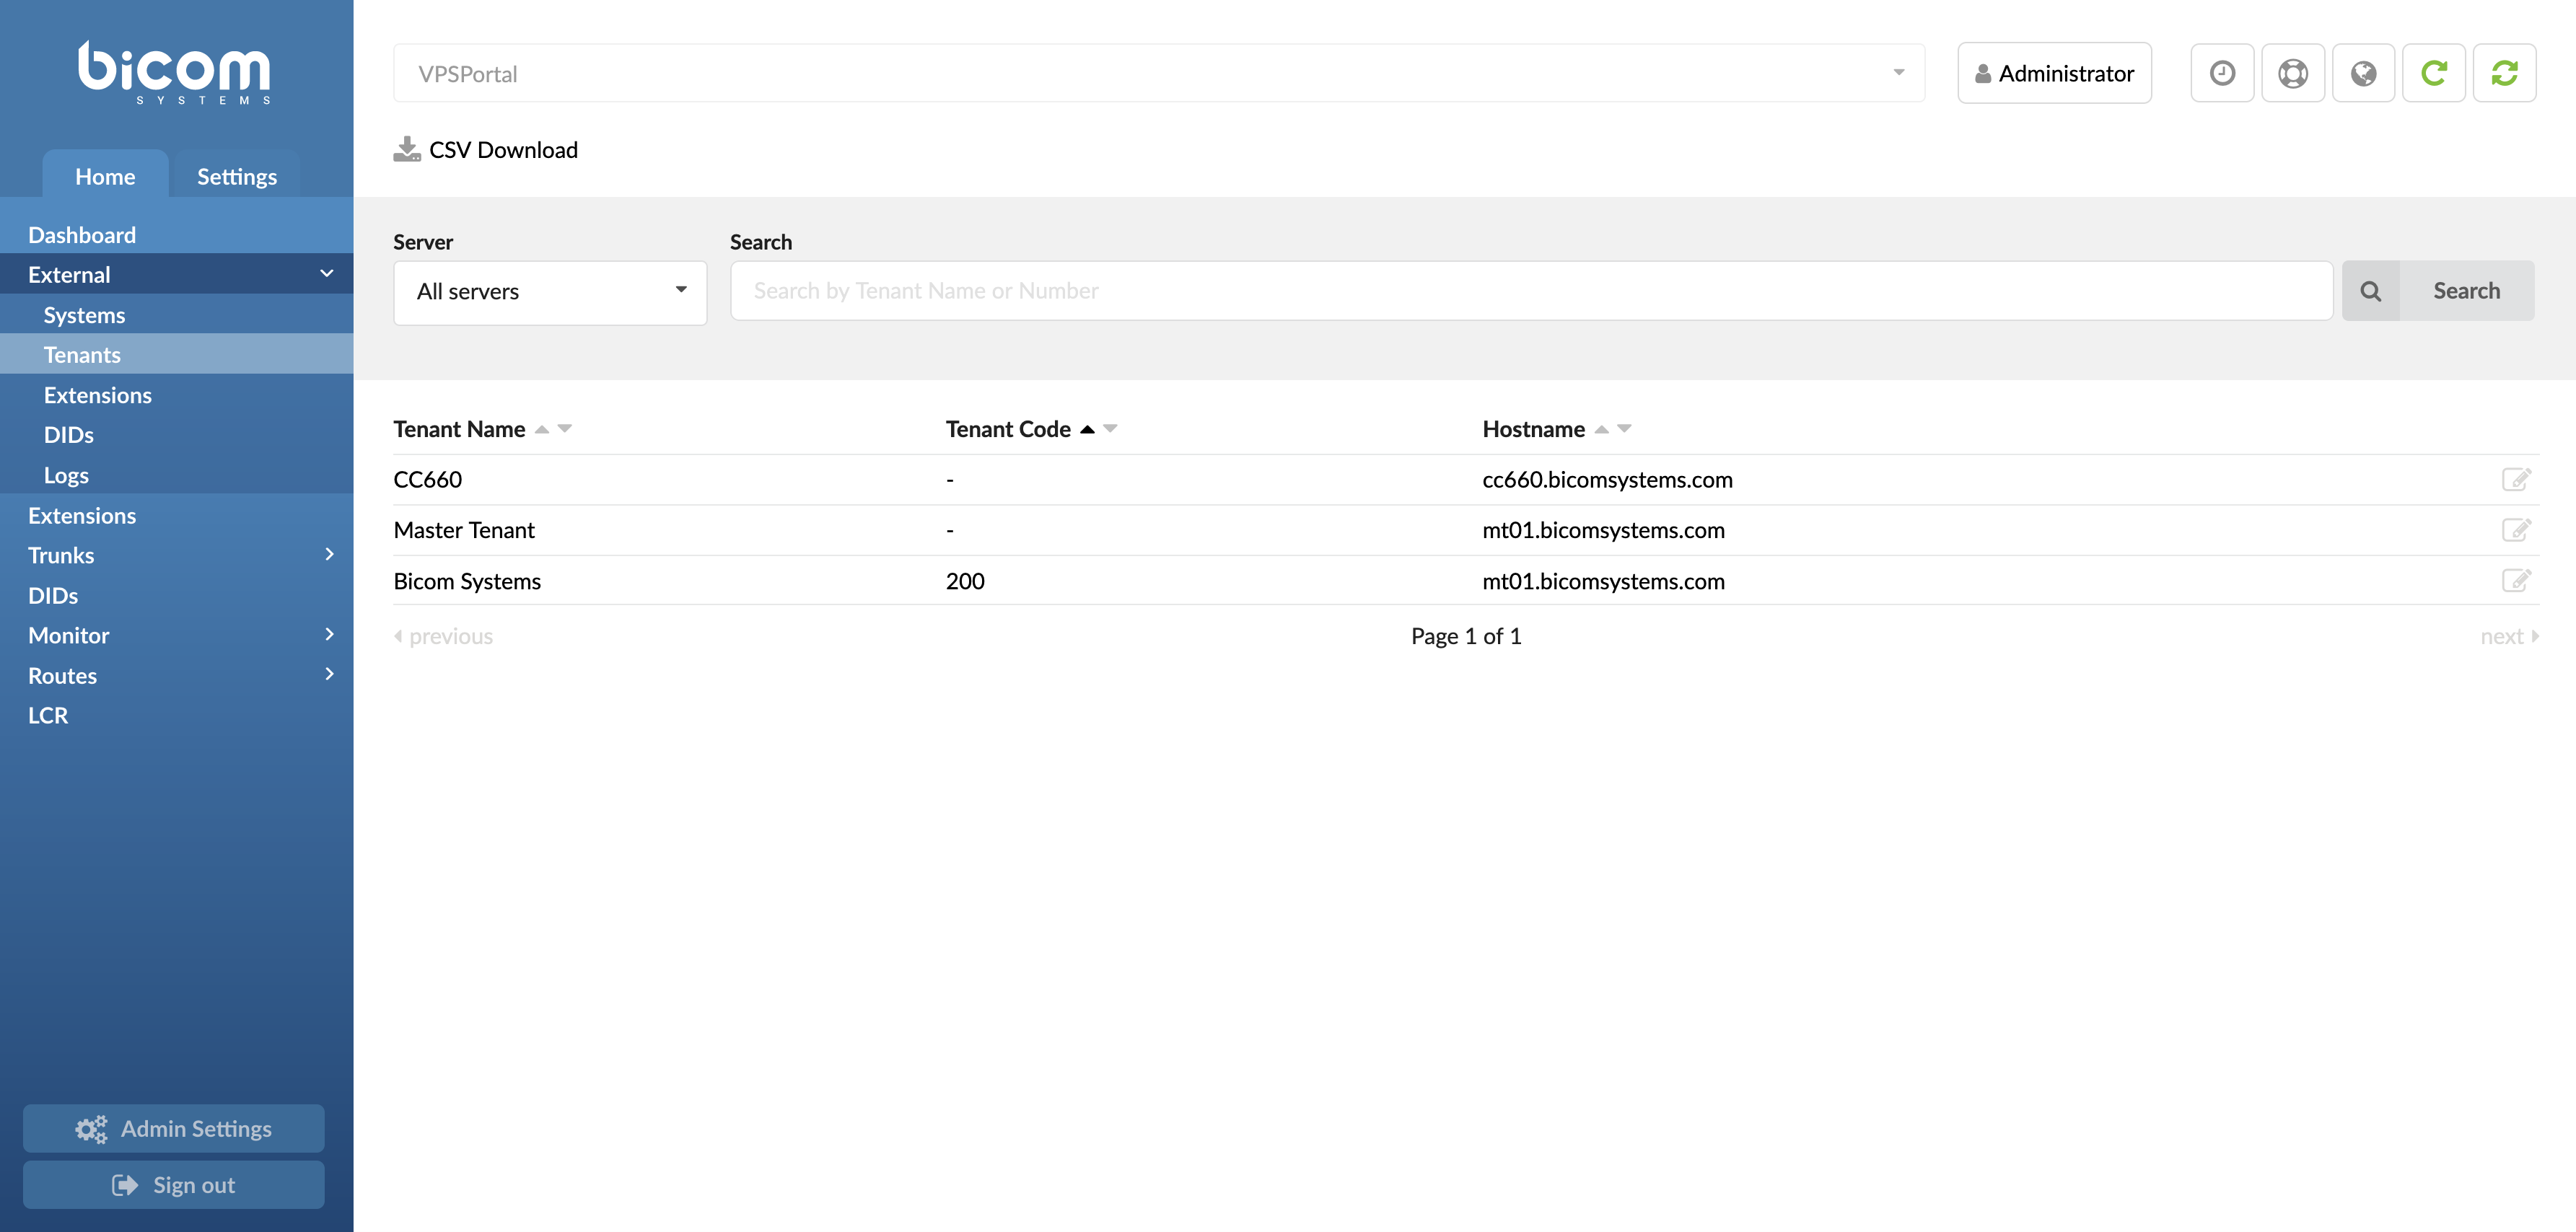
Task: Collapse the External menu section
Action: (176, 274)
